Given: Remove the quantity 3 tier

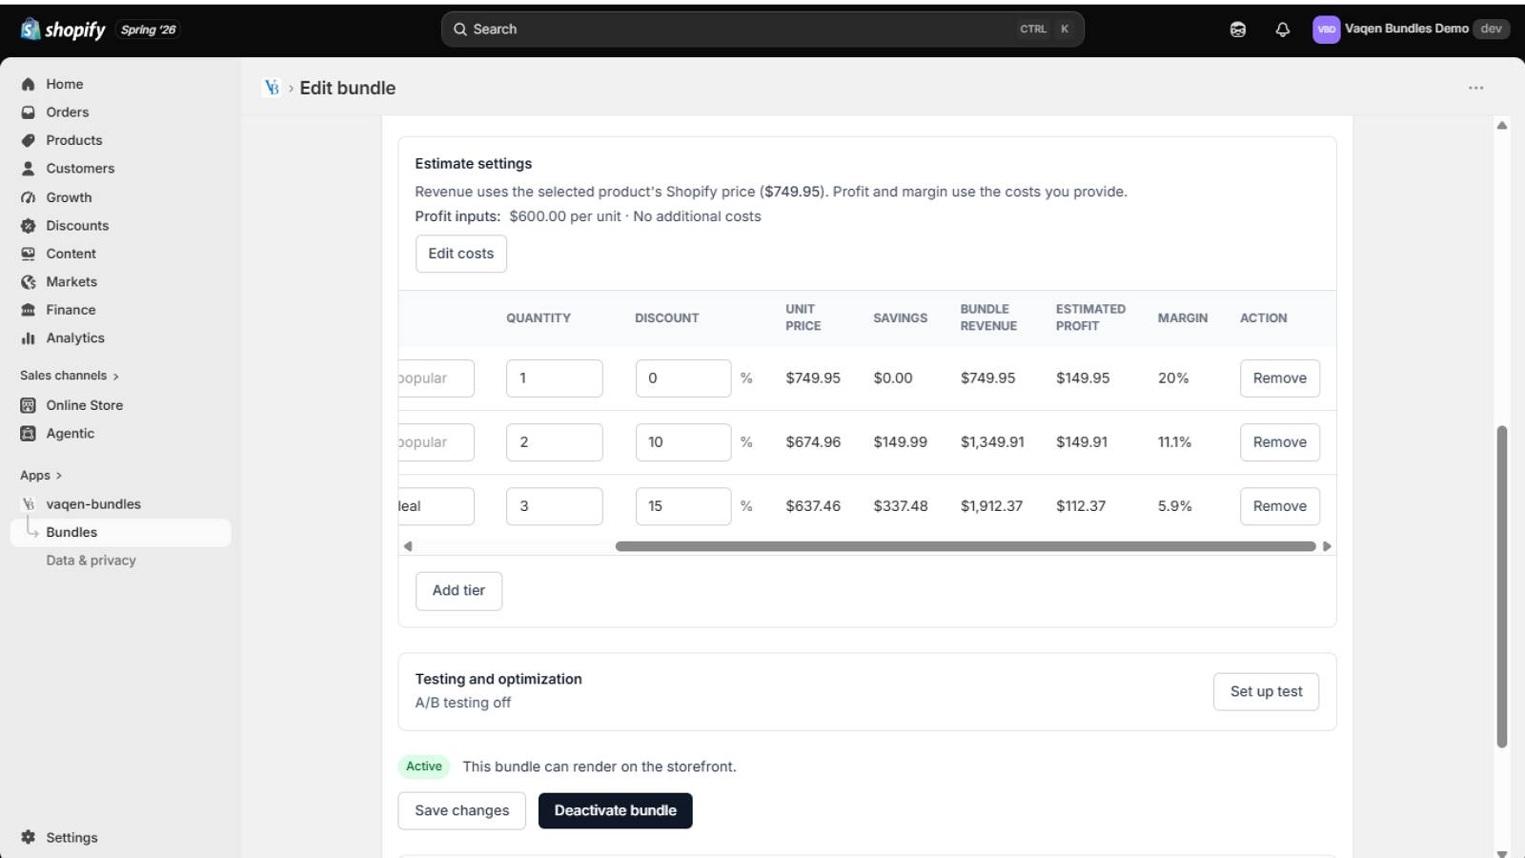Looking at the screenshot, I should point(1280,506).
